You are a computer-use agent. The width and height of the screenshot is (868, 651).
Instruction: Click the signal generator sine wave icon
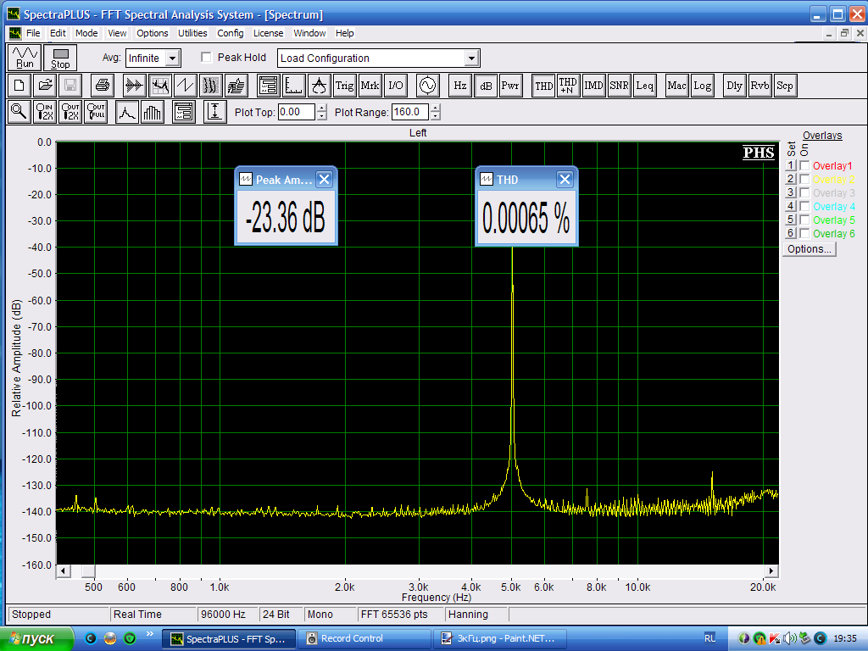pos(426,86)
